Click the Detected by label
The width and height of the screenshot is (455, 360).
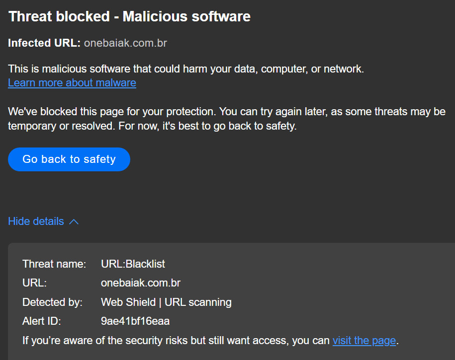click(x=52, y=302)
